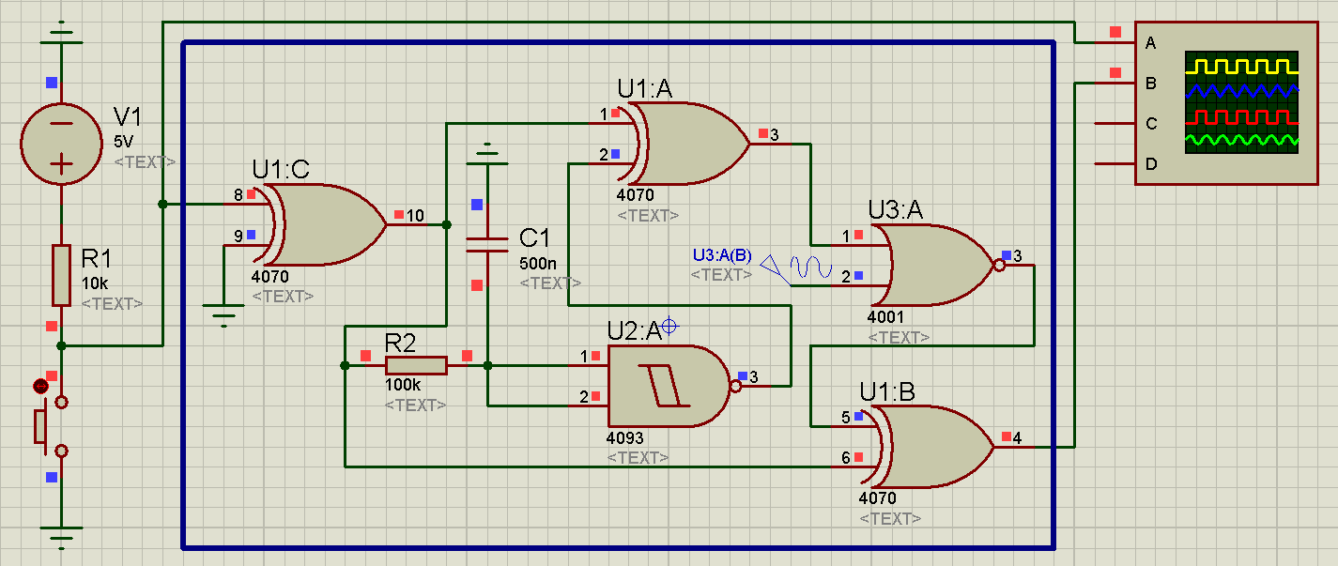Click the ground symbol below the push button
The height and width of the screenshot is (566, 1338).
tap(61, 538)
